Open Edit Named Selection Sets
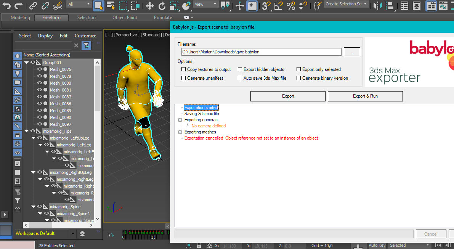This screenshot has width=454, height=249. (x=317, y=5)
